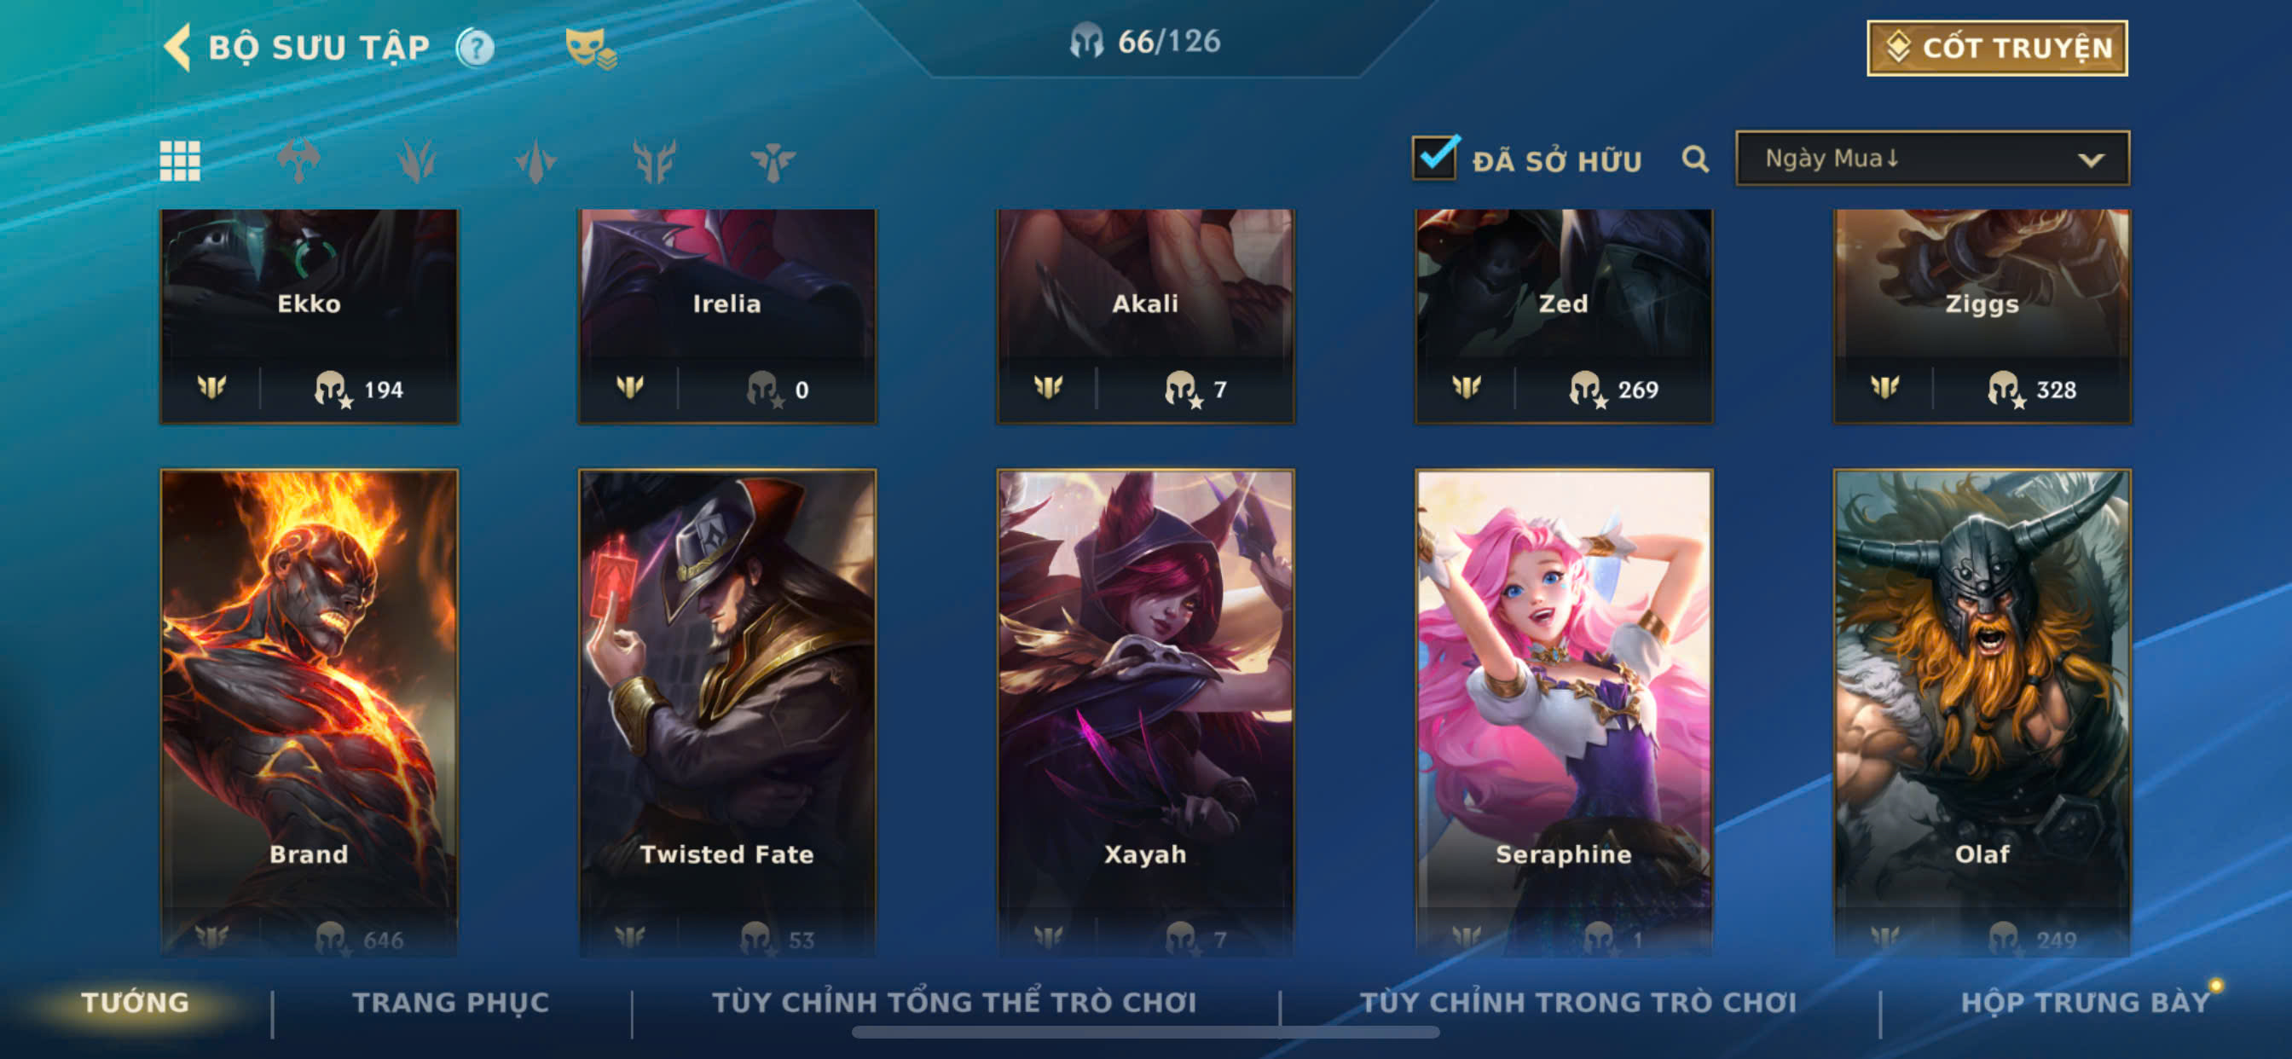Open the Twisted Fate champion card
Viewport: 2292px width, 1059px height.
click(x=727, y=712)
